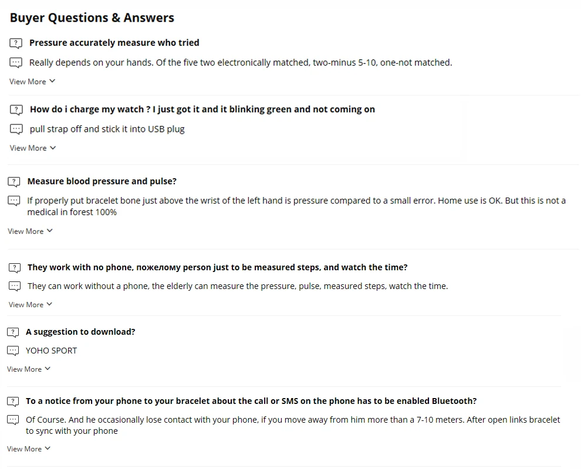Click question icon beside 'A suggestion to download?'

(x=13, y=332)
